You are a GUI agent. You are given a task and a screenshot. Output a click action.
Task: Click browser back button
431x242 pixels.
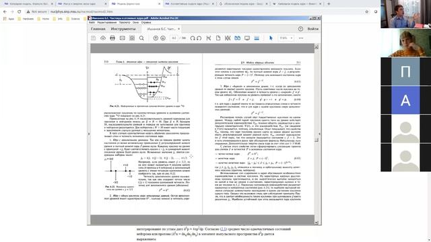coord(5,12)
